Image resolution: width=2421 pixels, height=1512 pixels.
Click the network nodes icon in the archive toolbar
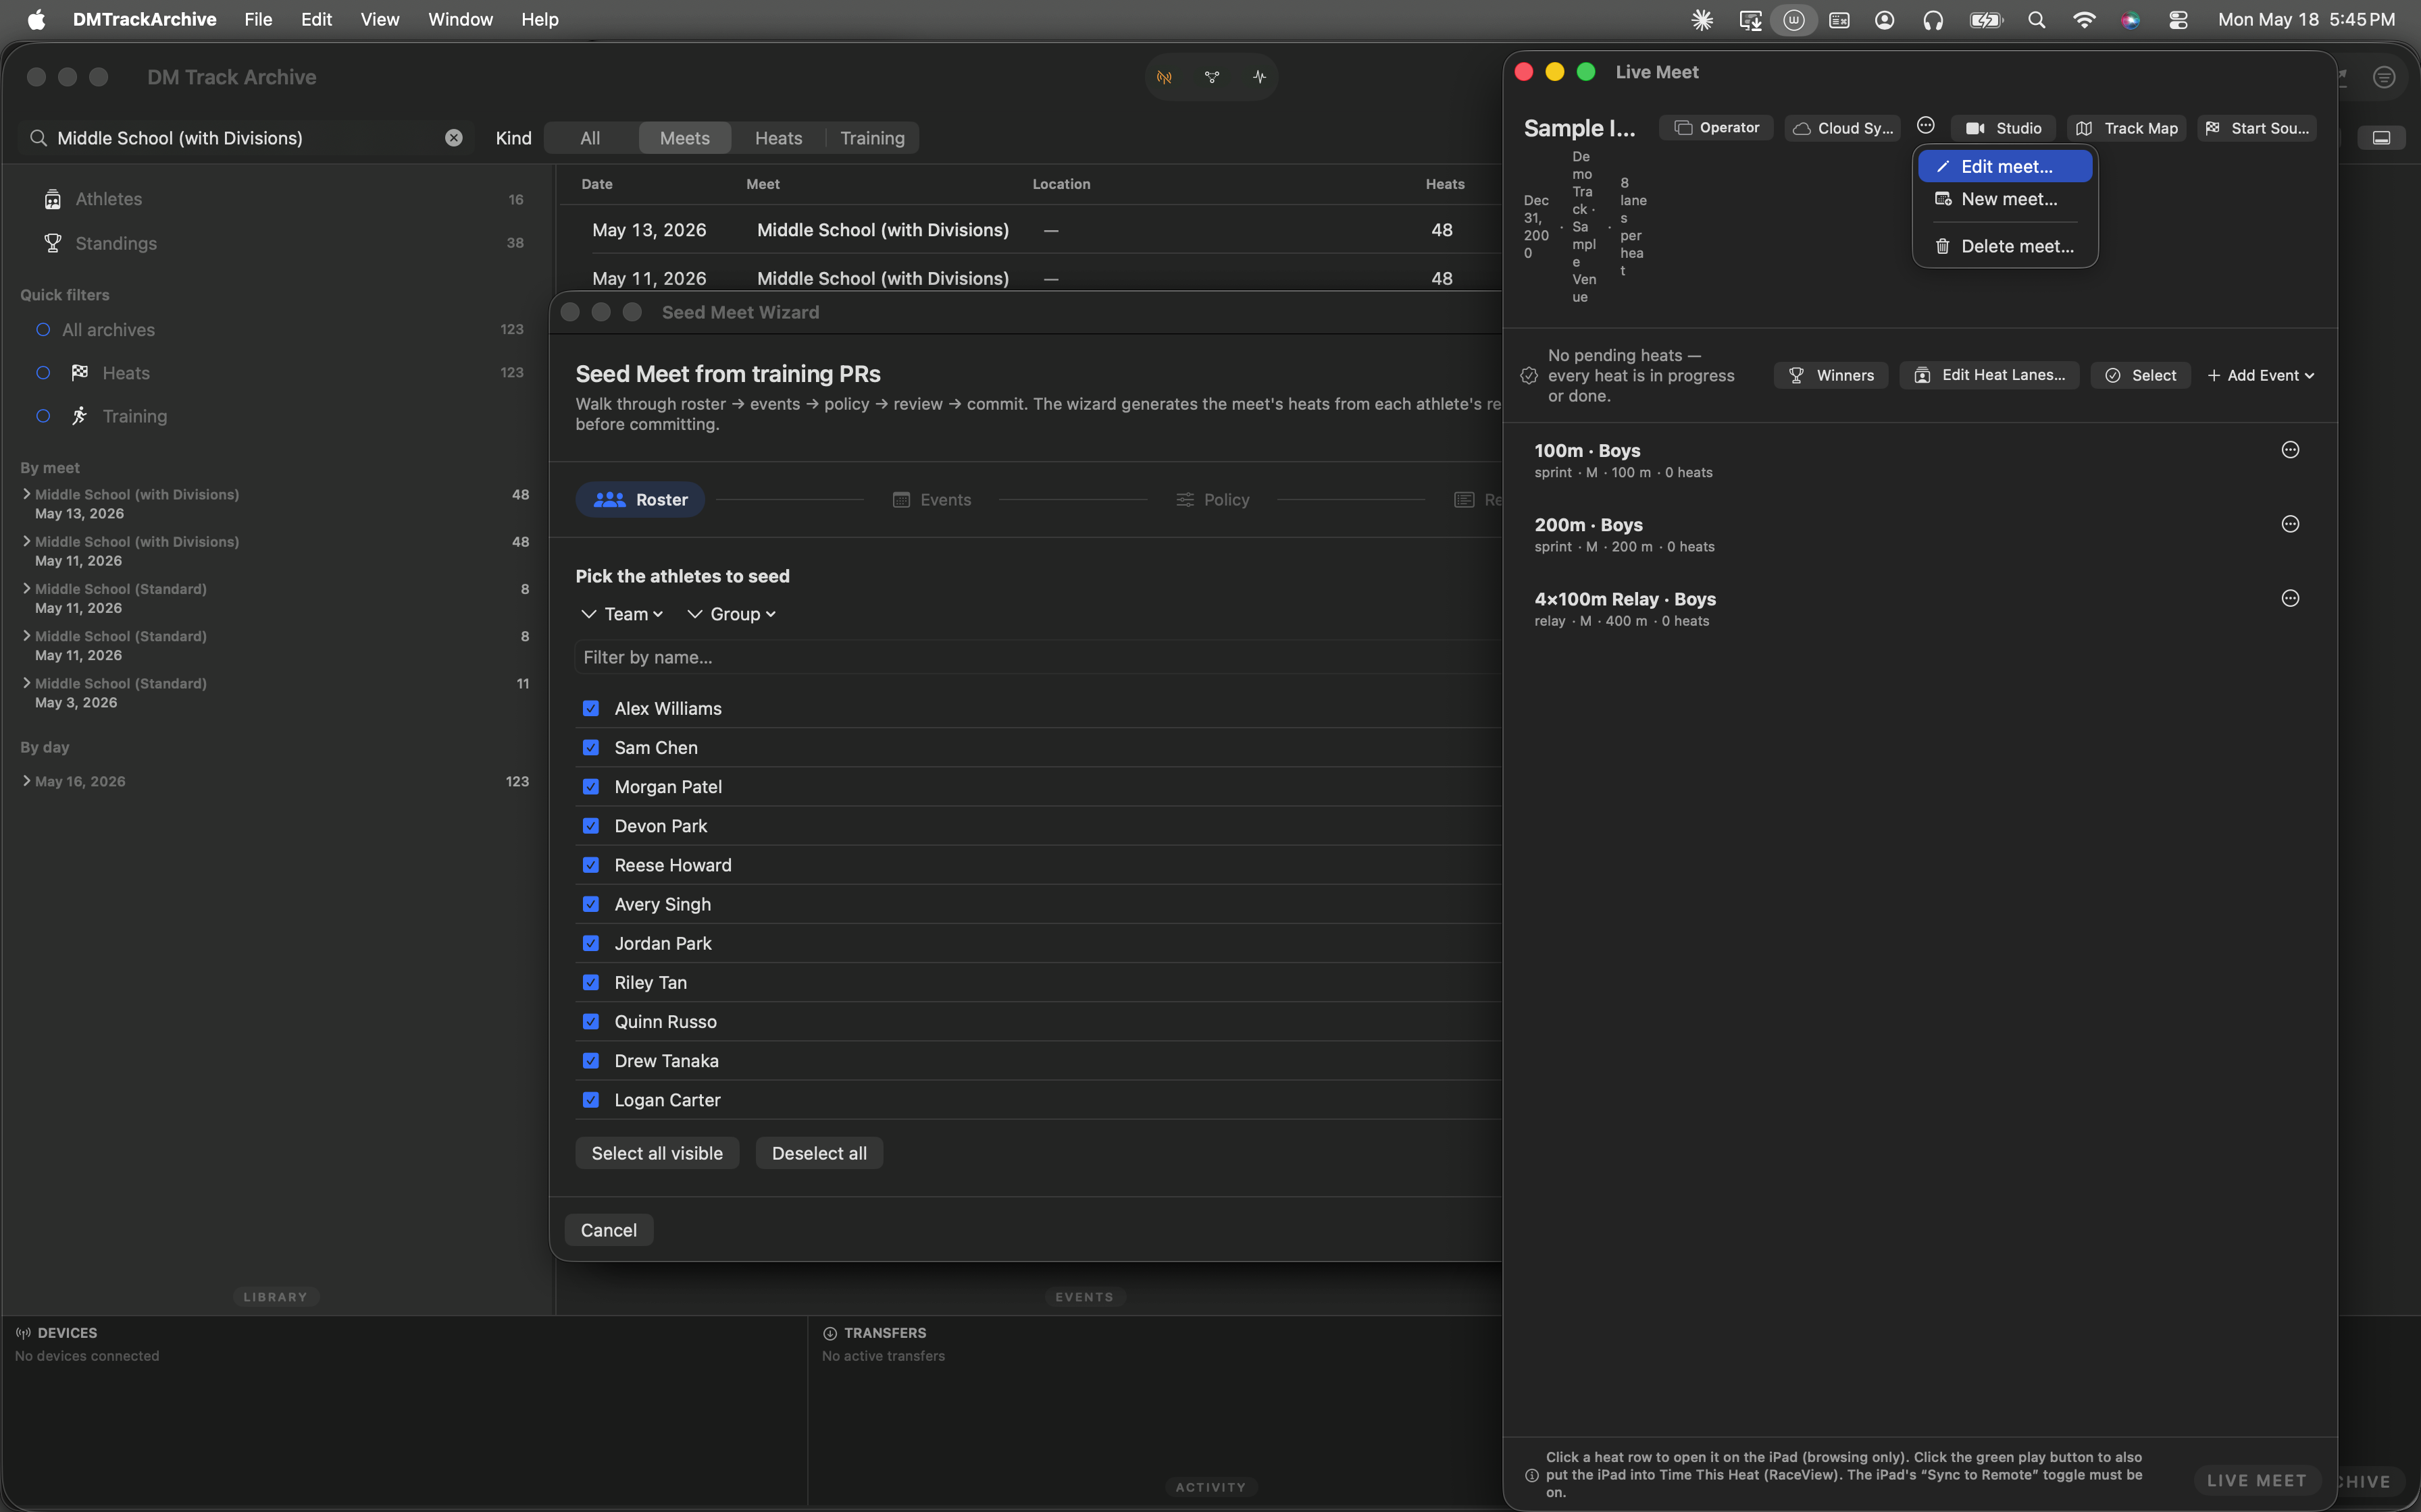pos(1211,77)
